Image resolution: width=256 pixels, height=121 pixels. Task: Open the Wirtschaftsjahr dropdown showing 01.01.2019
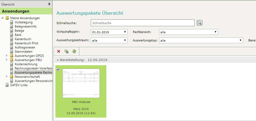[109, 32]
